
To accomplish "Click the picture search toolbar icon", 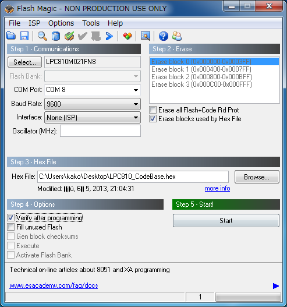I will (146, 36).
